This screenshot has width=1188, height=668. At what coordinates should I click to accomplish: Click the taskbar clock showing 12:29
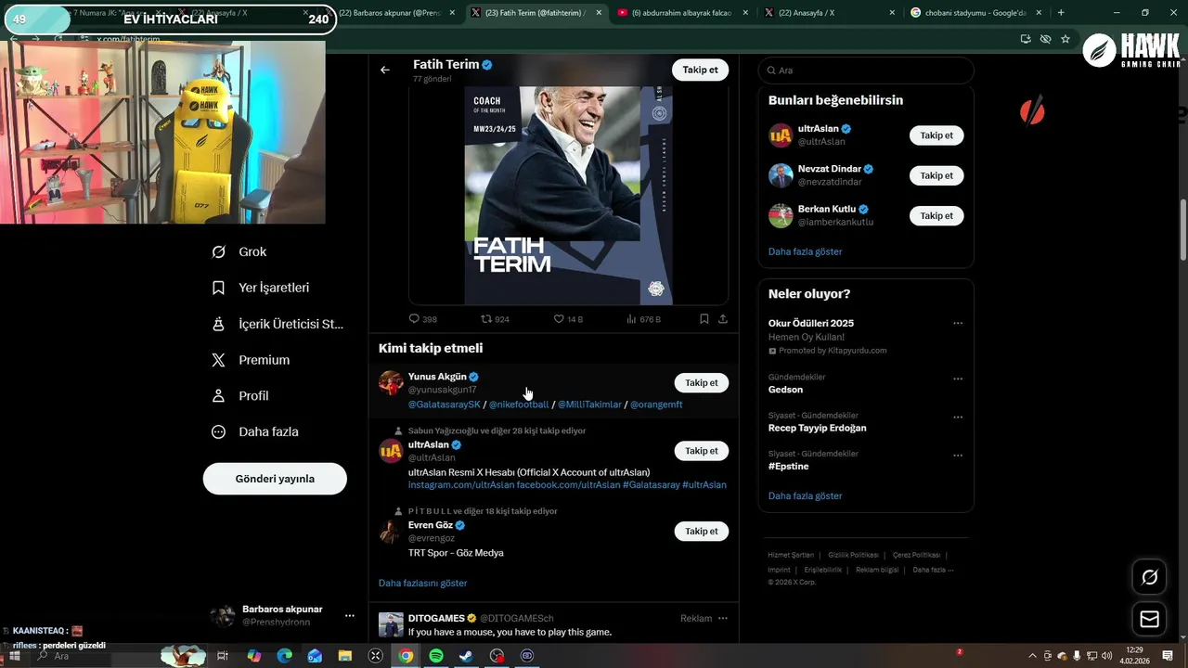coord(1134,655)
